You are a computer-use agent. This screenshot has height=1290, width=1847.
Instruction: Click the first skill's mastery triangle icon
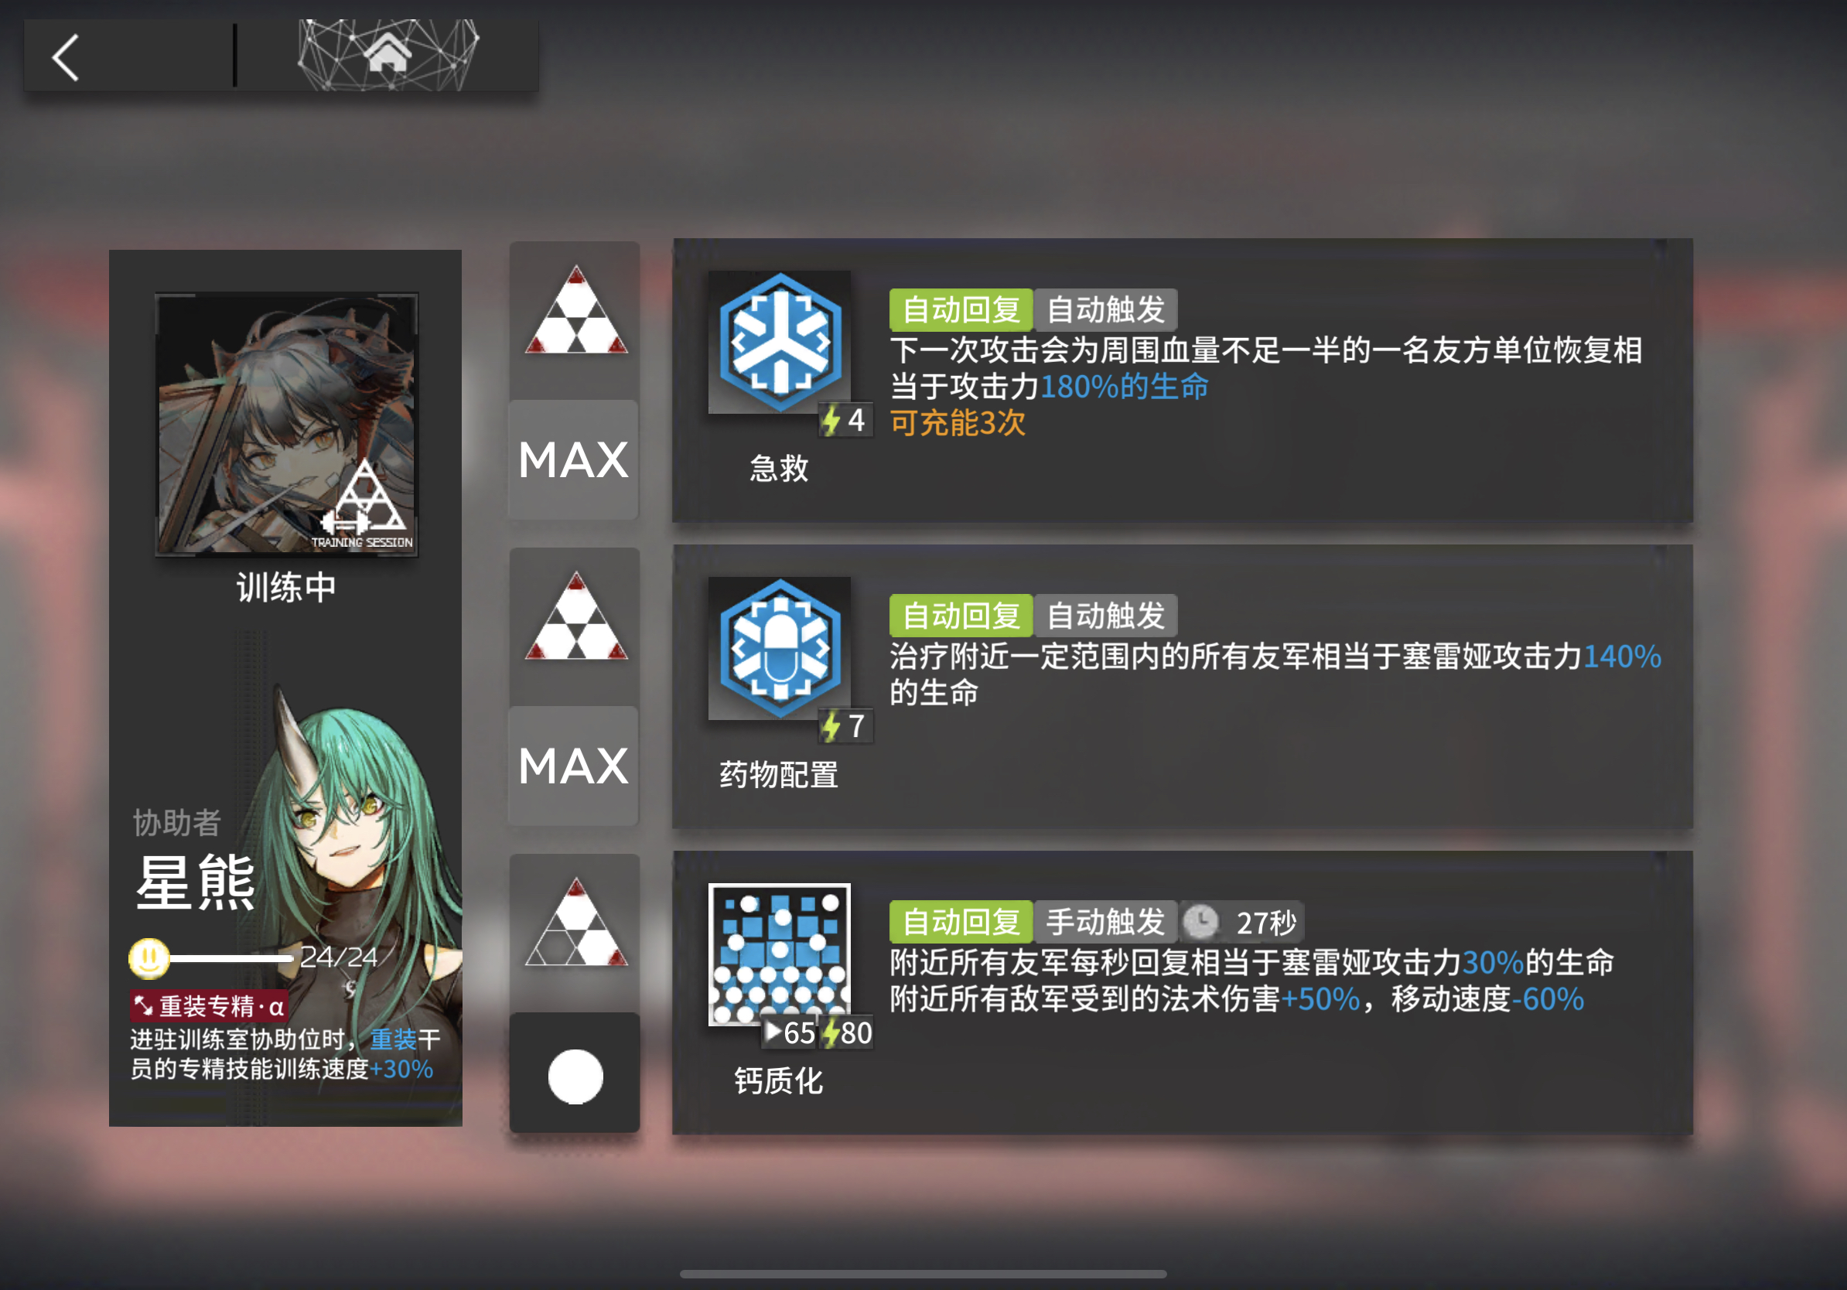tap(575, 310)
